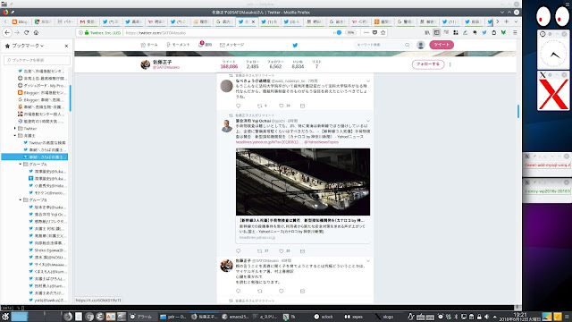The width and height of the screenshot is (572, 322).
Task: Open the headlines.yahoo.co.jp link in tweet
Action: click(268, 142)
